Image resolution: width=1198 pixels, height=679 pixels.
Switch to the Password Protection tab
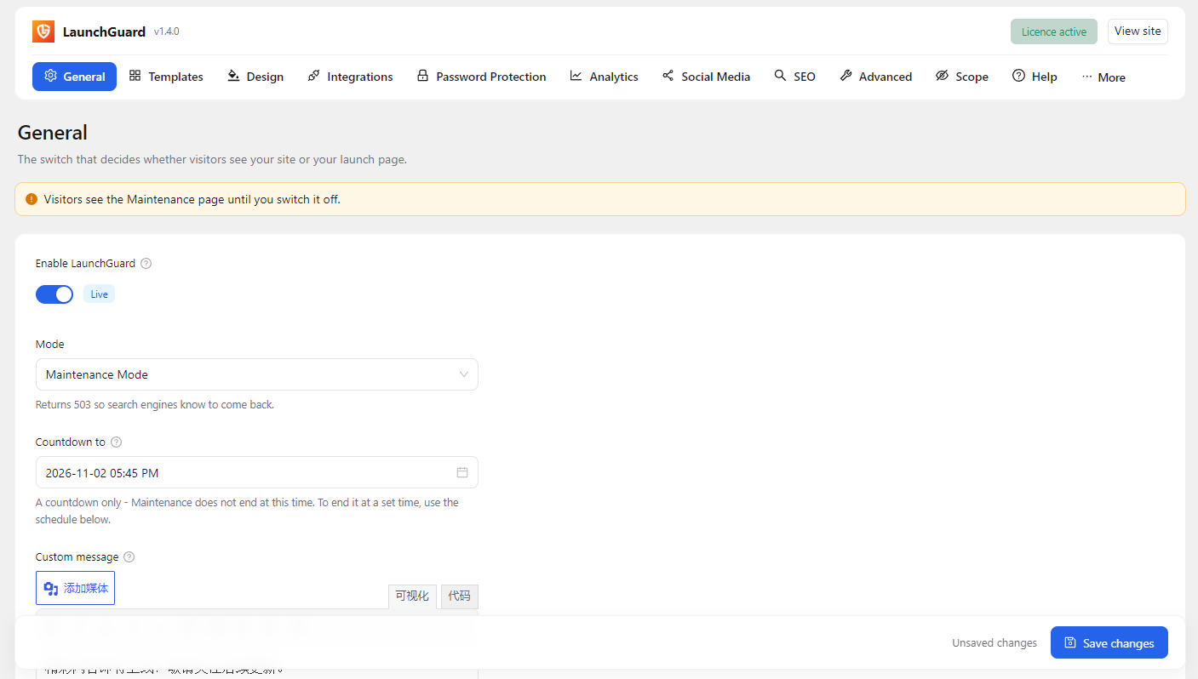481,77
